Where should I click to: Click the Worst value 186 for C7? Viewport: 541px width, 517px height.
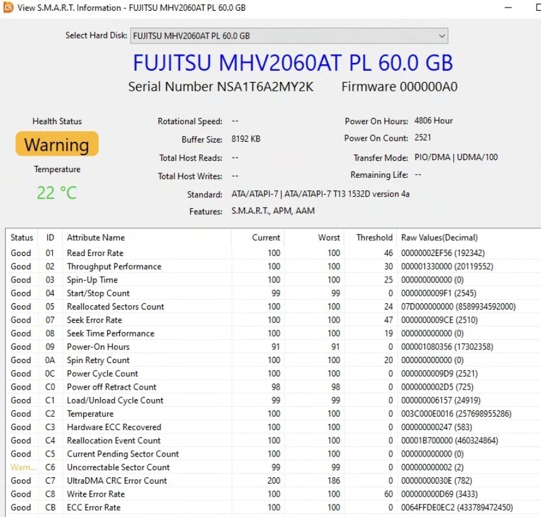click(334, 480)
